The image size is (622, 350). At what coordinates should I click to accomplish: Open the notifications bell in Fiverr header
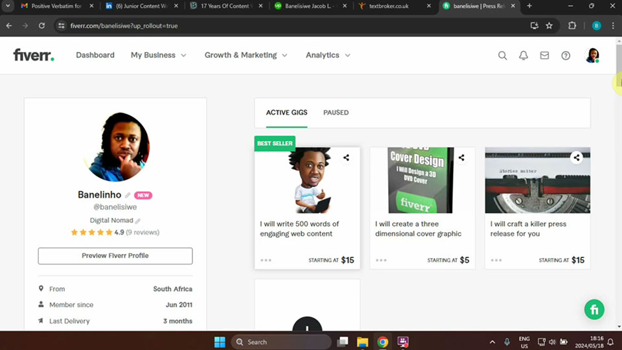524,56
